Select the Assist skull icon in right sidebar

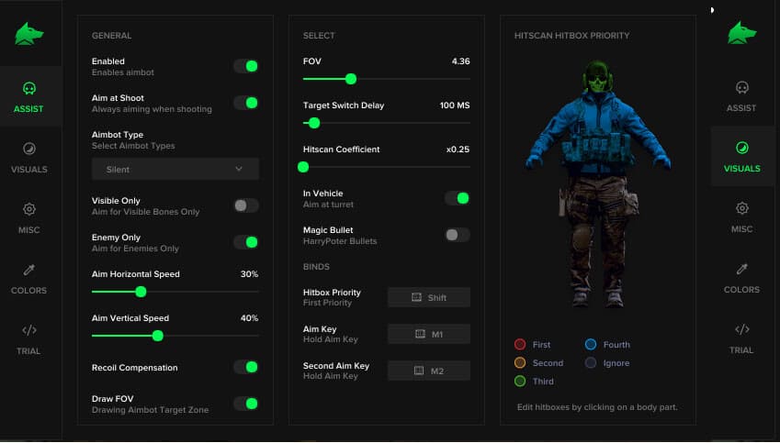coord(741,88)
